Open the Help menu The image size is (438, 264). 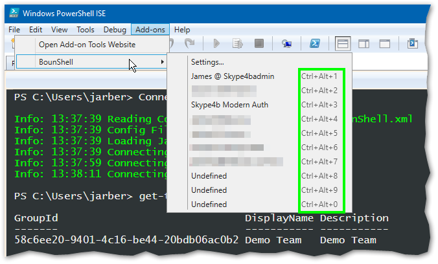[182, 30]
